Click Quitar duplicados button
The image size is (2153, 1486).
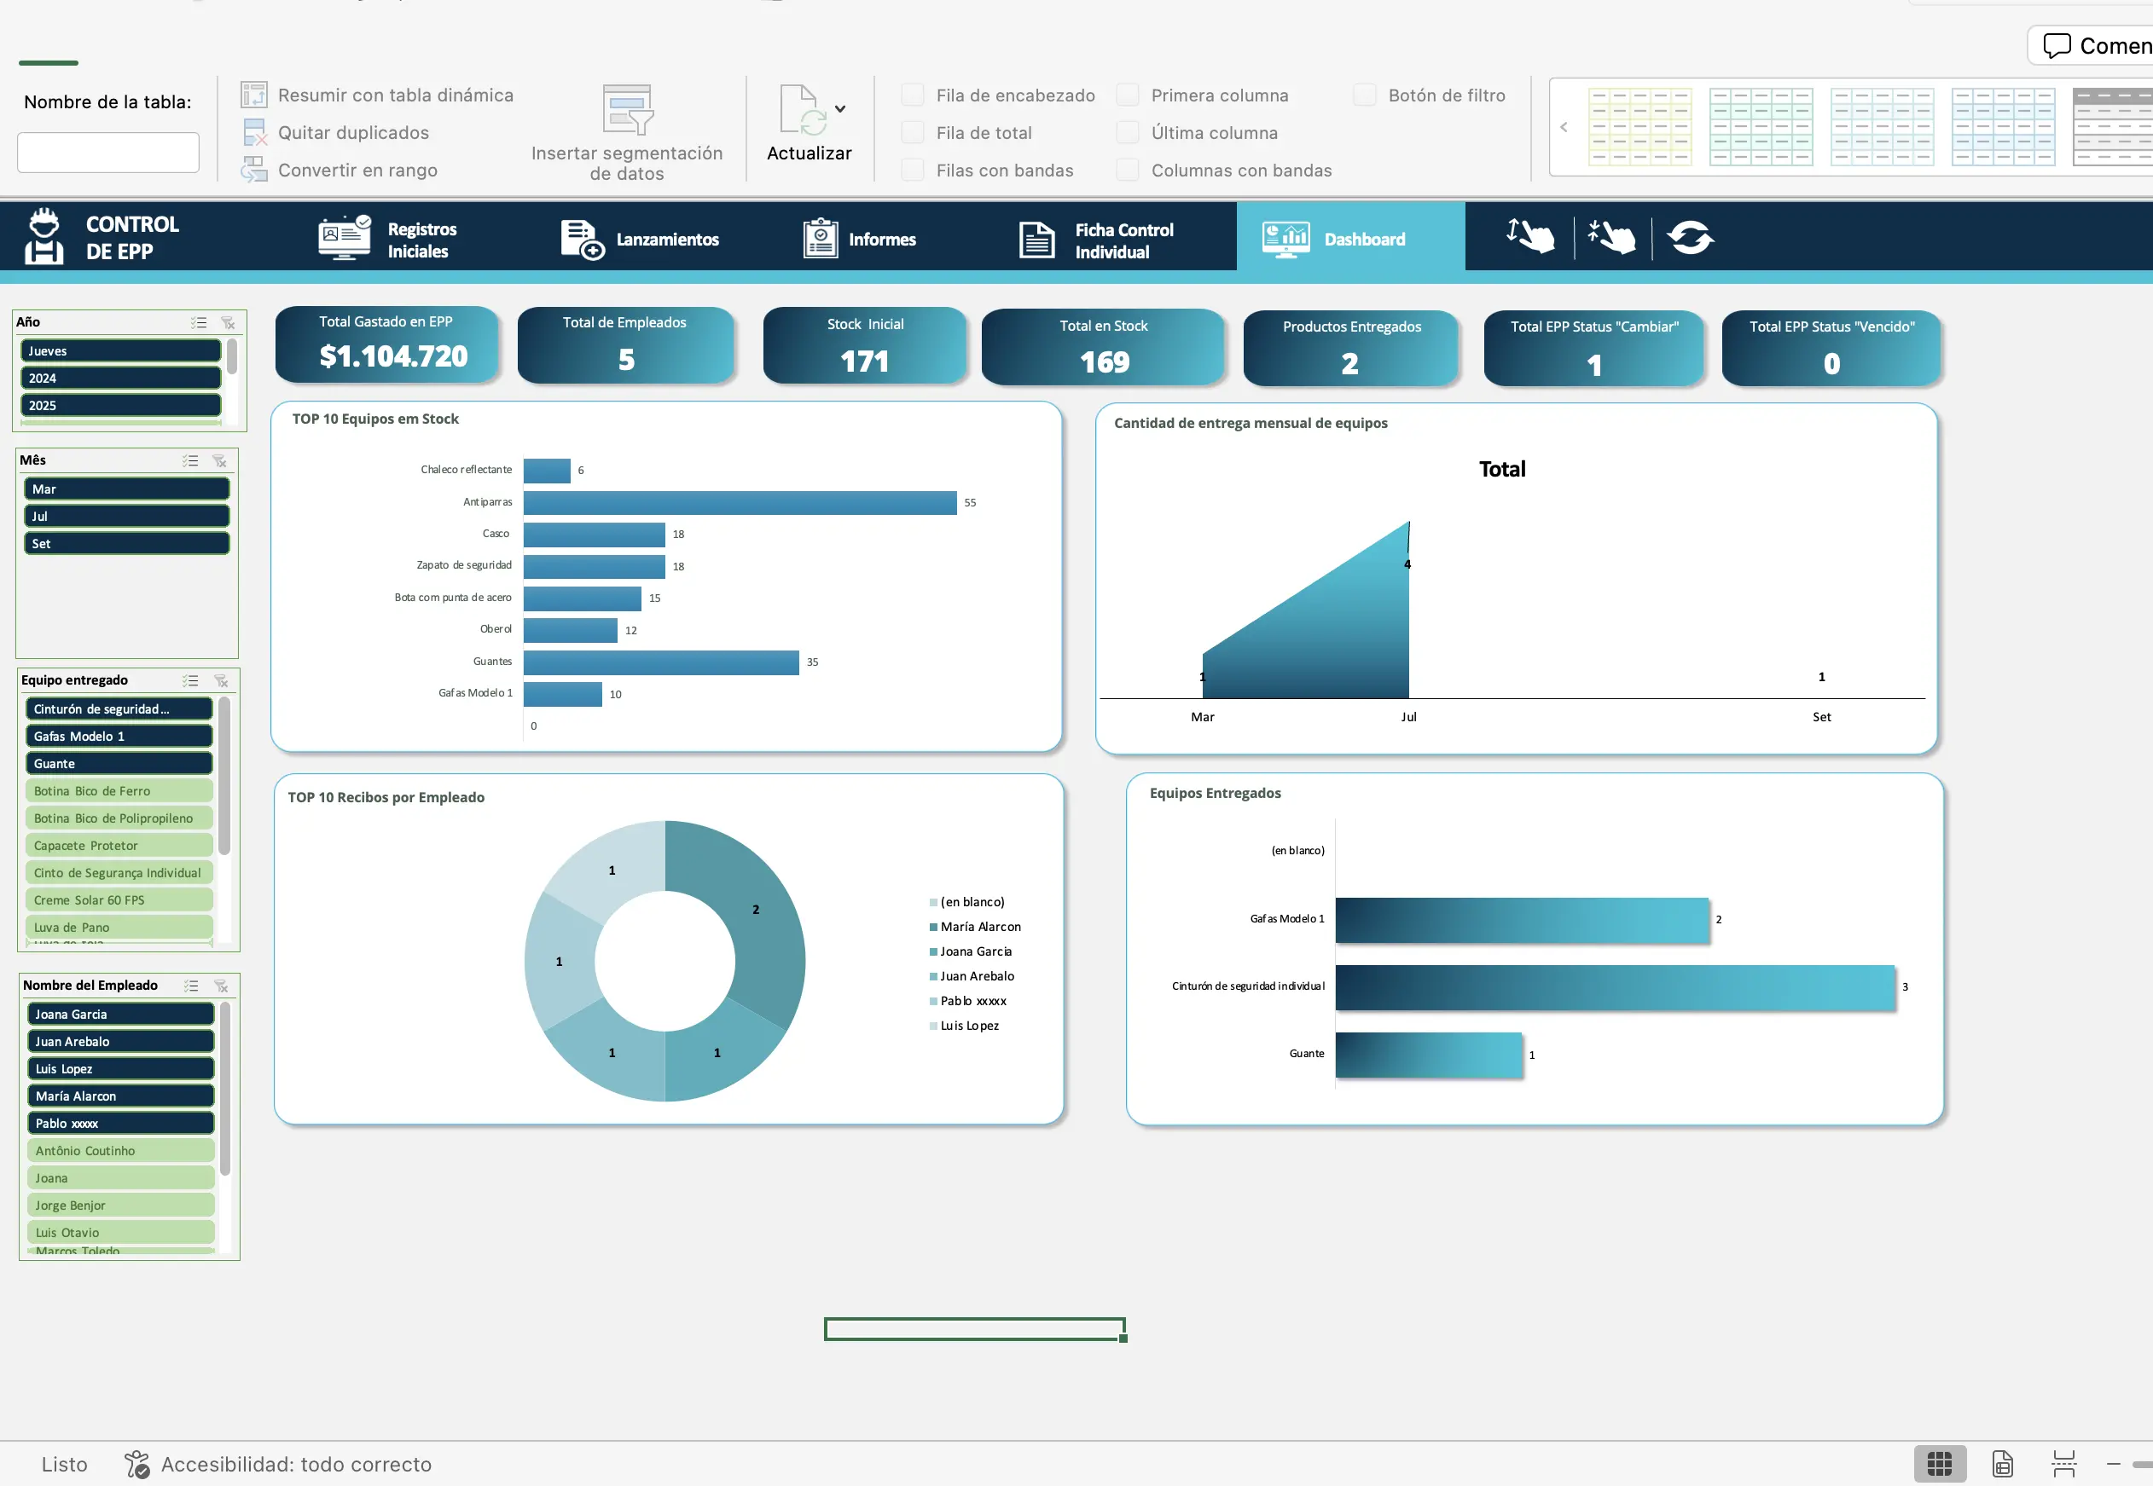(x=353, y=133)
